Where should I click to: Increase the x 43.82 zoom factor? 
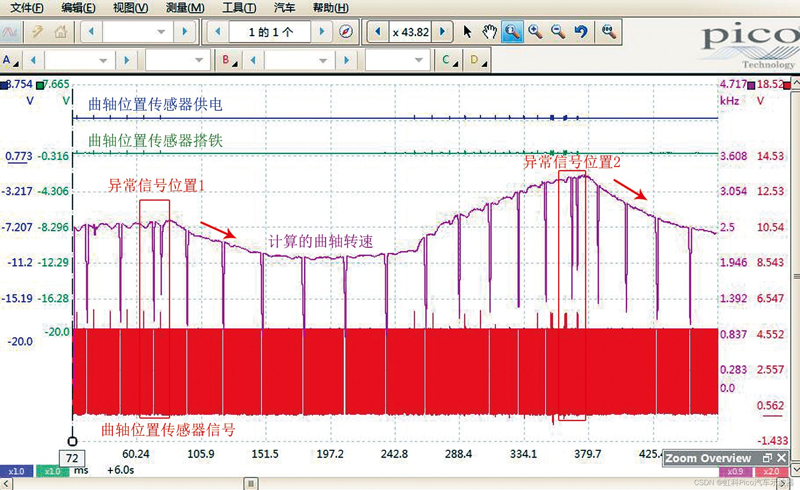(x=442, y=31)
